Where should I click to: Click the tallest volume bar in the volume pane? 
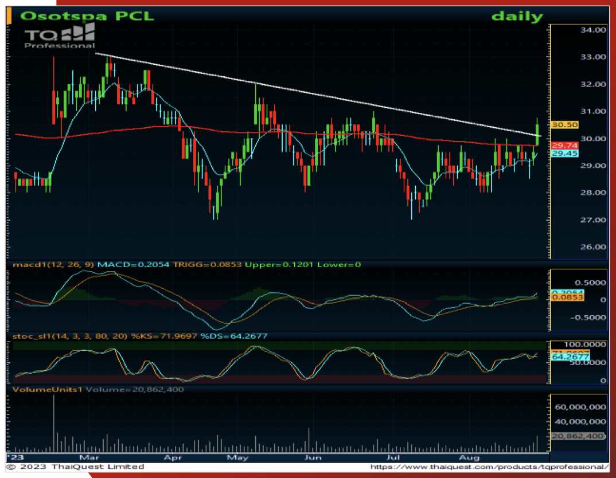pos(54,424)
